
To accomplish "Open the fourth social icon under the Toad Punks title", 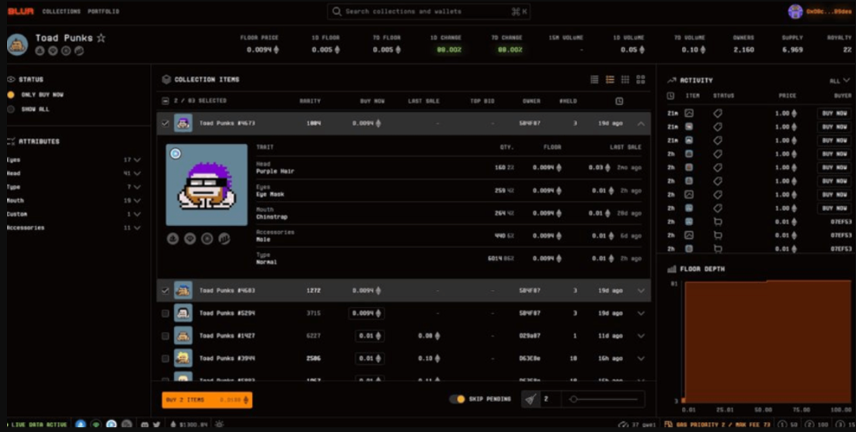I will (x=79, y=50).
